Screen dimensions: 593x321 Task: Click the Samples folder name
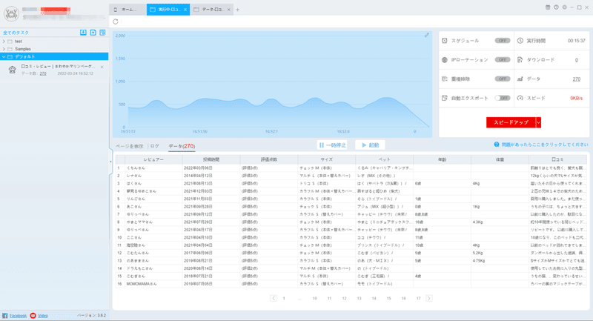[23, 49]
